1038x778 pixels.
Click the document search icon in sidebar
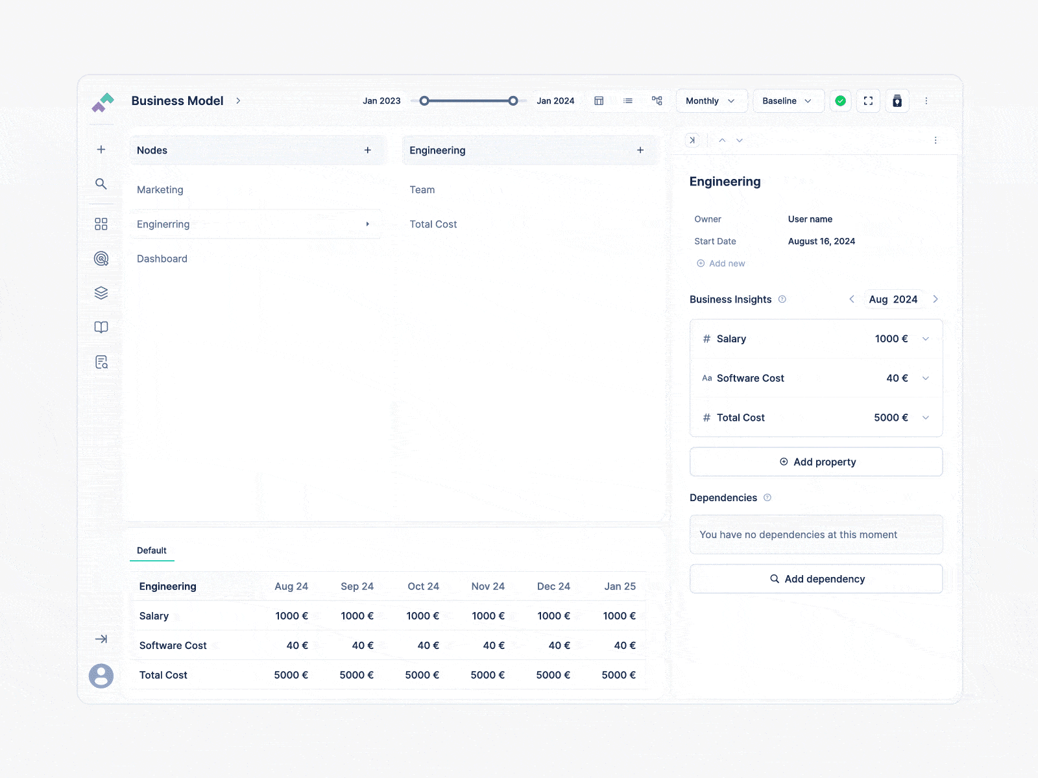pyautogui.click(x=101, y=362)
